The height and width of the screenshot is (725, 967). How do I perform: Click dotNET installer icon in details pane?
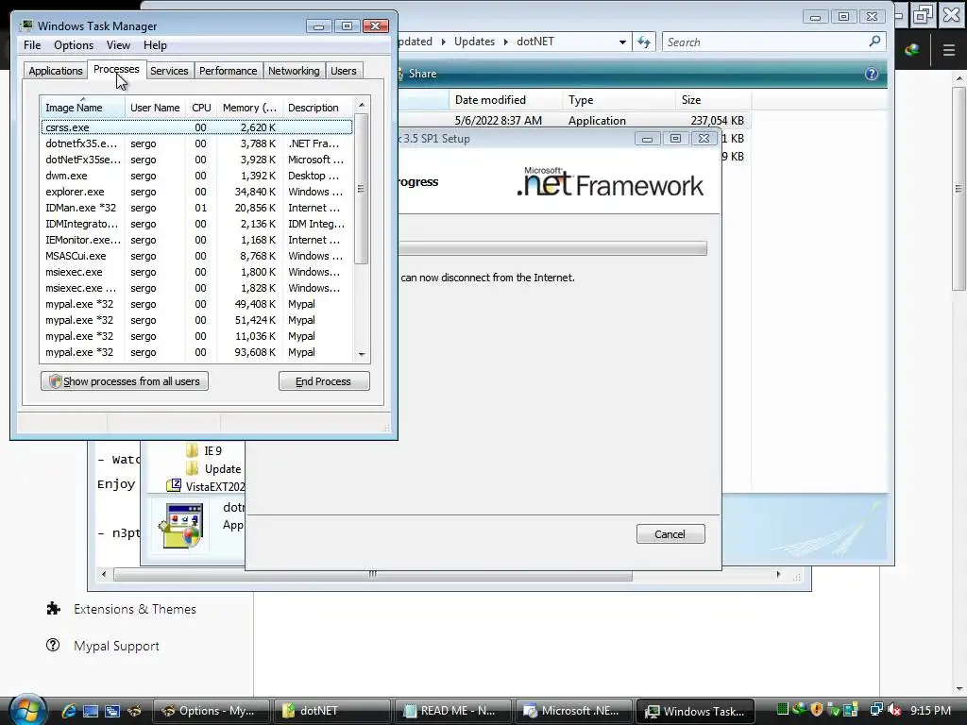click(182, 526)
